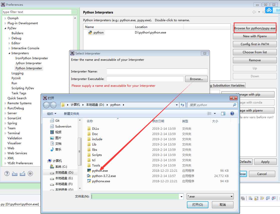
Task: Click Choose from list button
Action: tap(255, 52)
